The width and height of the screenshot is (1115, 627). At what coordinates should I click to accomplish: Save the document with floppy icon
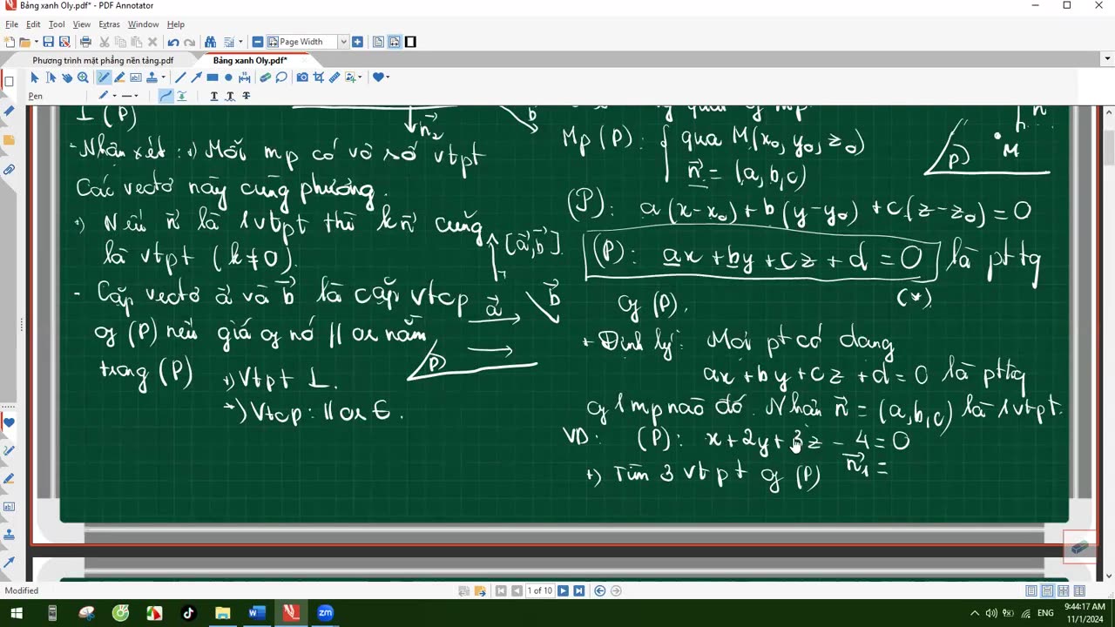point(48,42)
